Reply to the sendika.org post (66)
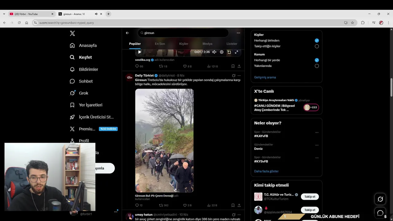 pos(139,66)
